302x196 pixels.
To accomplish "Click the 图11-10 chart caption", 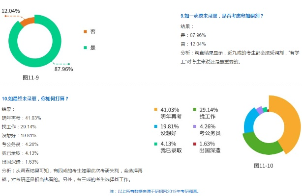I will (x=264, y=166).
